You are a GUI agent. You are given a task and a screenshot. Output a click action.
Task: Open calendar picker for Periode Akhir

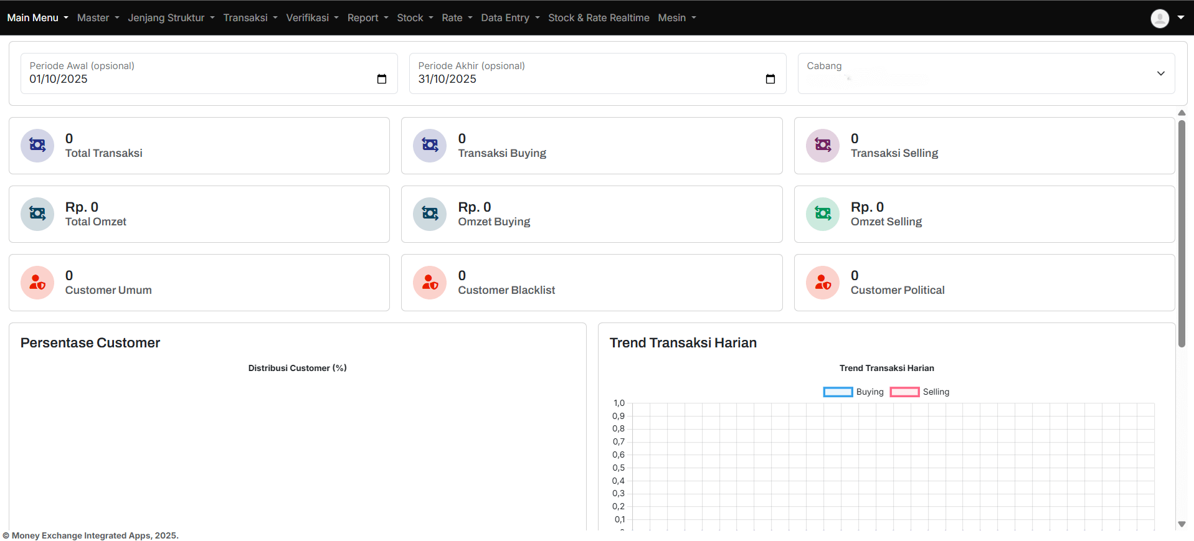tap(770, 79)
